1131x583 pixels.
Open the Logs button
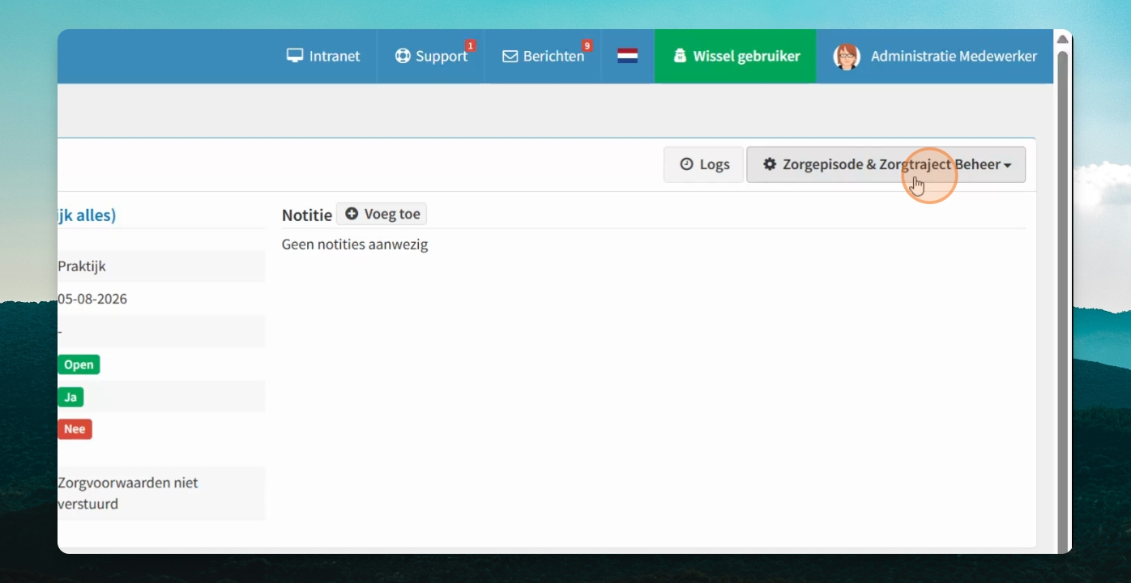coord(703,164)
